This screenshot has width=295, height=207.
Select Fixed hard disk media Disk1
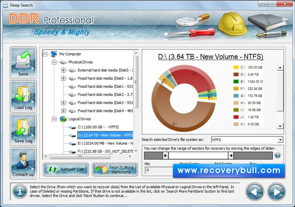pyautogui.click(x=105, y=87)
